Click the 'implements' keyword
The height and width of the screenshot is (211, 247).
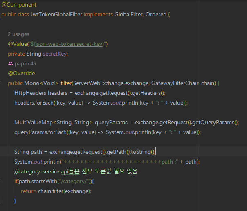98,14
